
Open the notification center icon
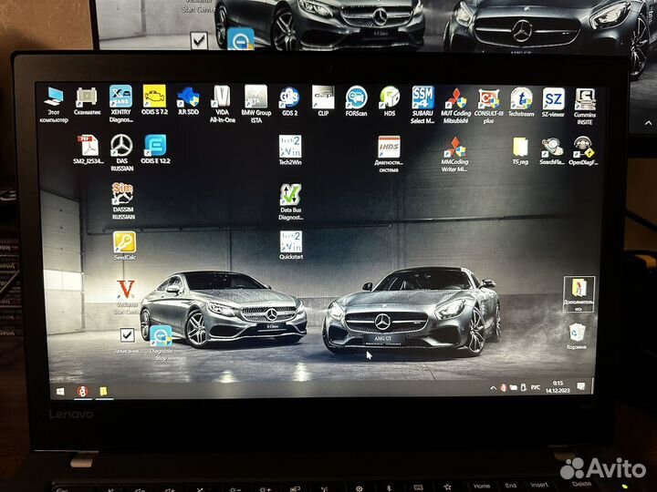click(x=580, y=386)
